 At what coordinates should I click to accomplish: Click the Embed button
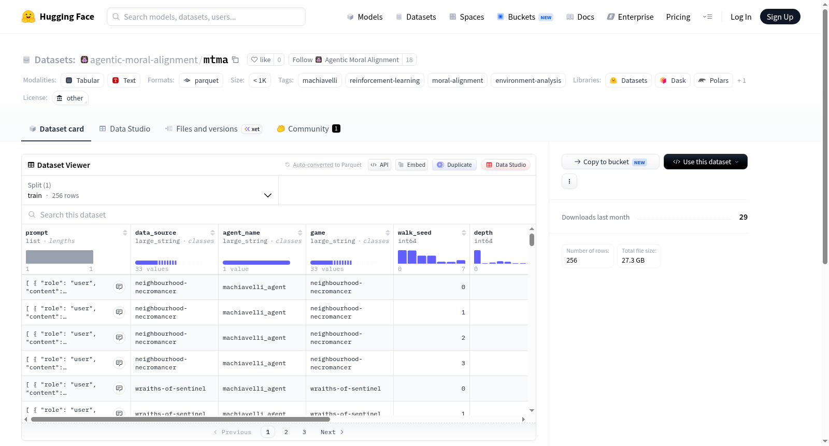411,165
